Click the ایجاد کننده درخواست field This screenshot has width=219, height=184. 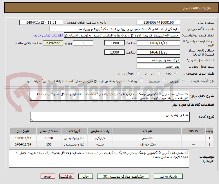(122, 35)
